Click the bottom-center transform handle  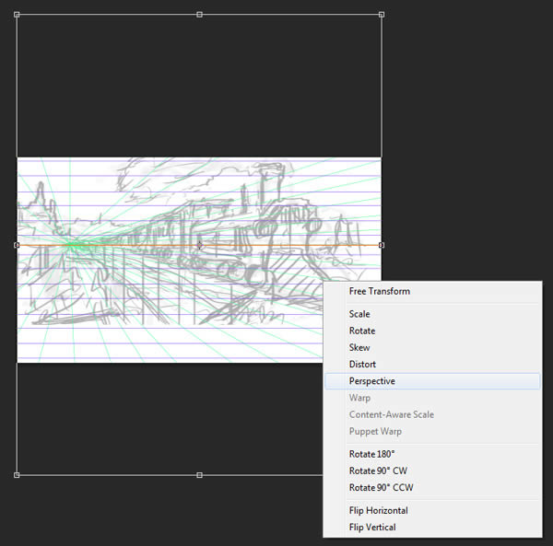pyautogui.click(x=199, y=475)
